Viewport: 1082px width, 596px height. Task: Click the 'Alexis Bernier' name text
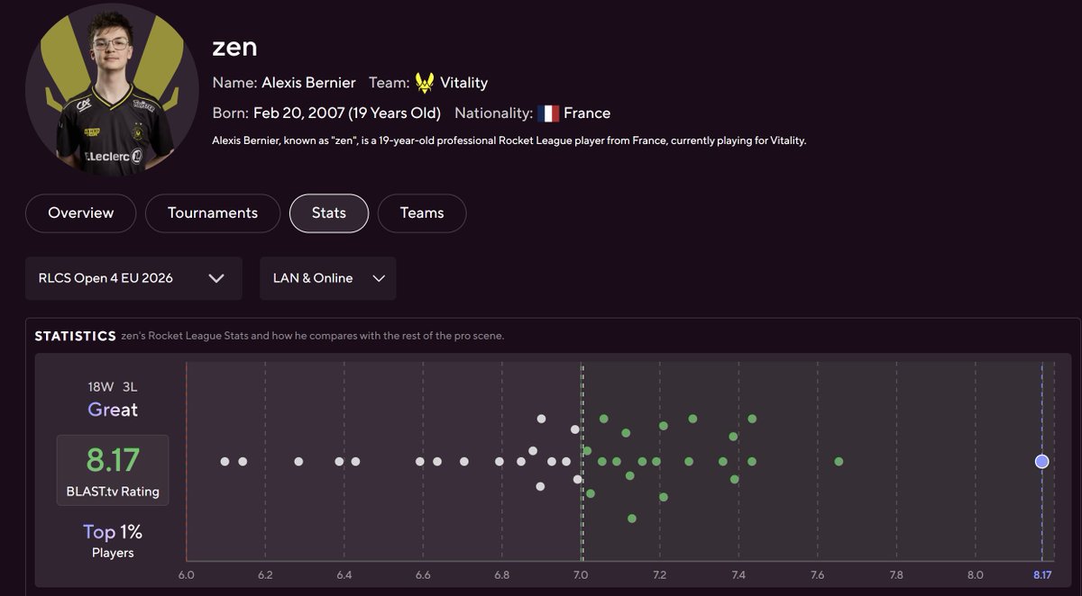click(x=308, y=83)
